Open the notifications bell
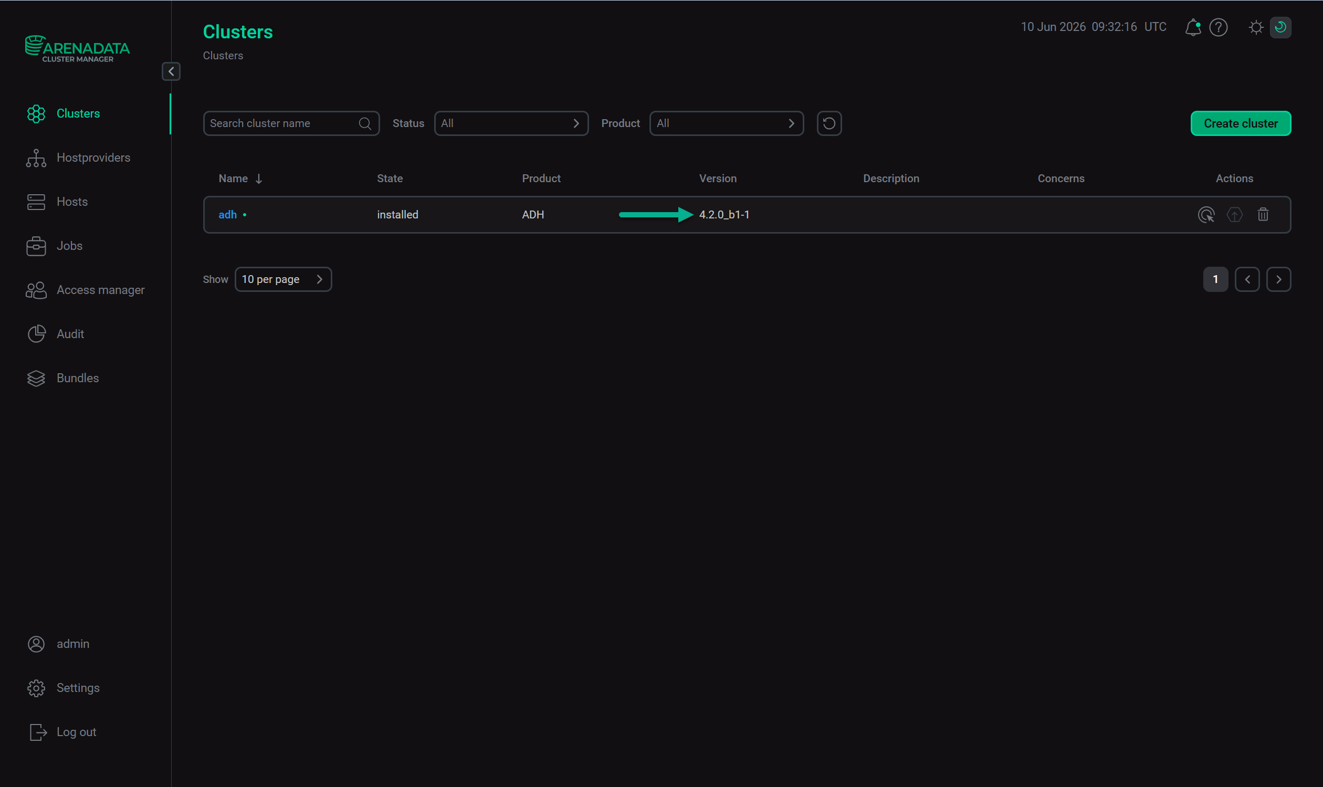 [x=1193, y=27]
